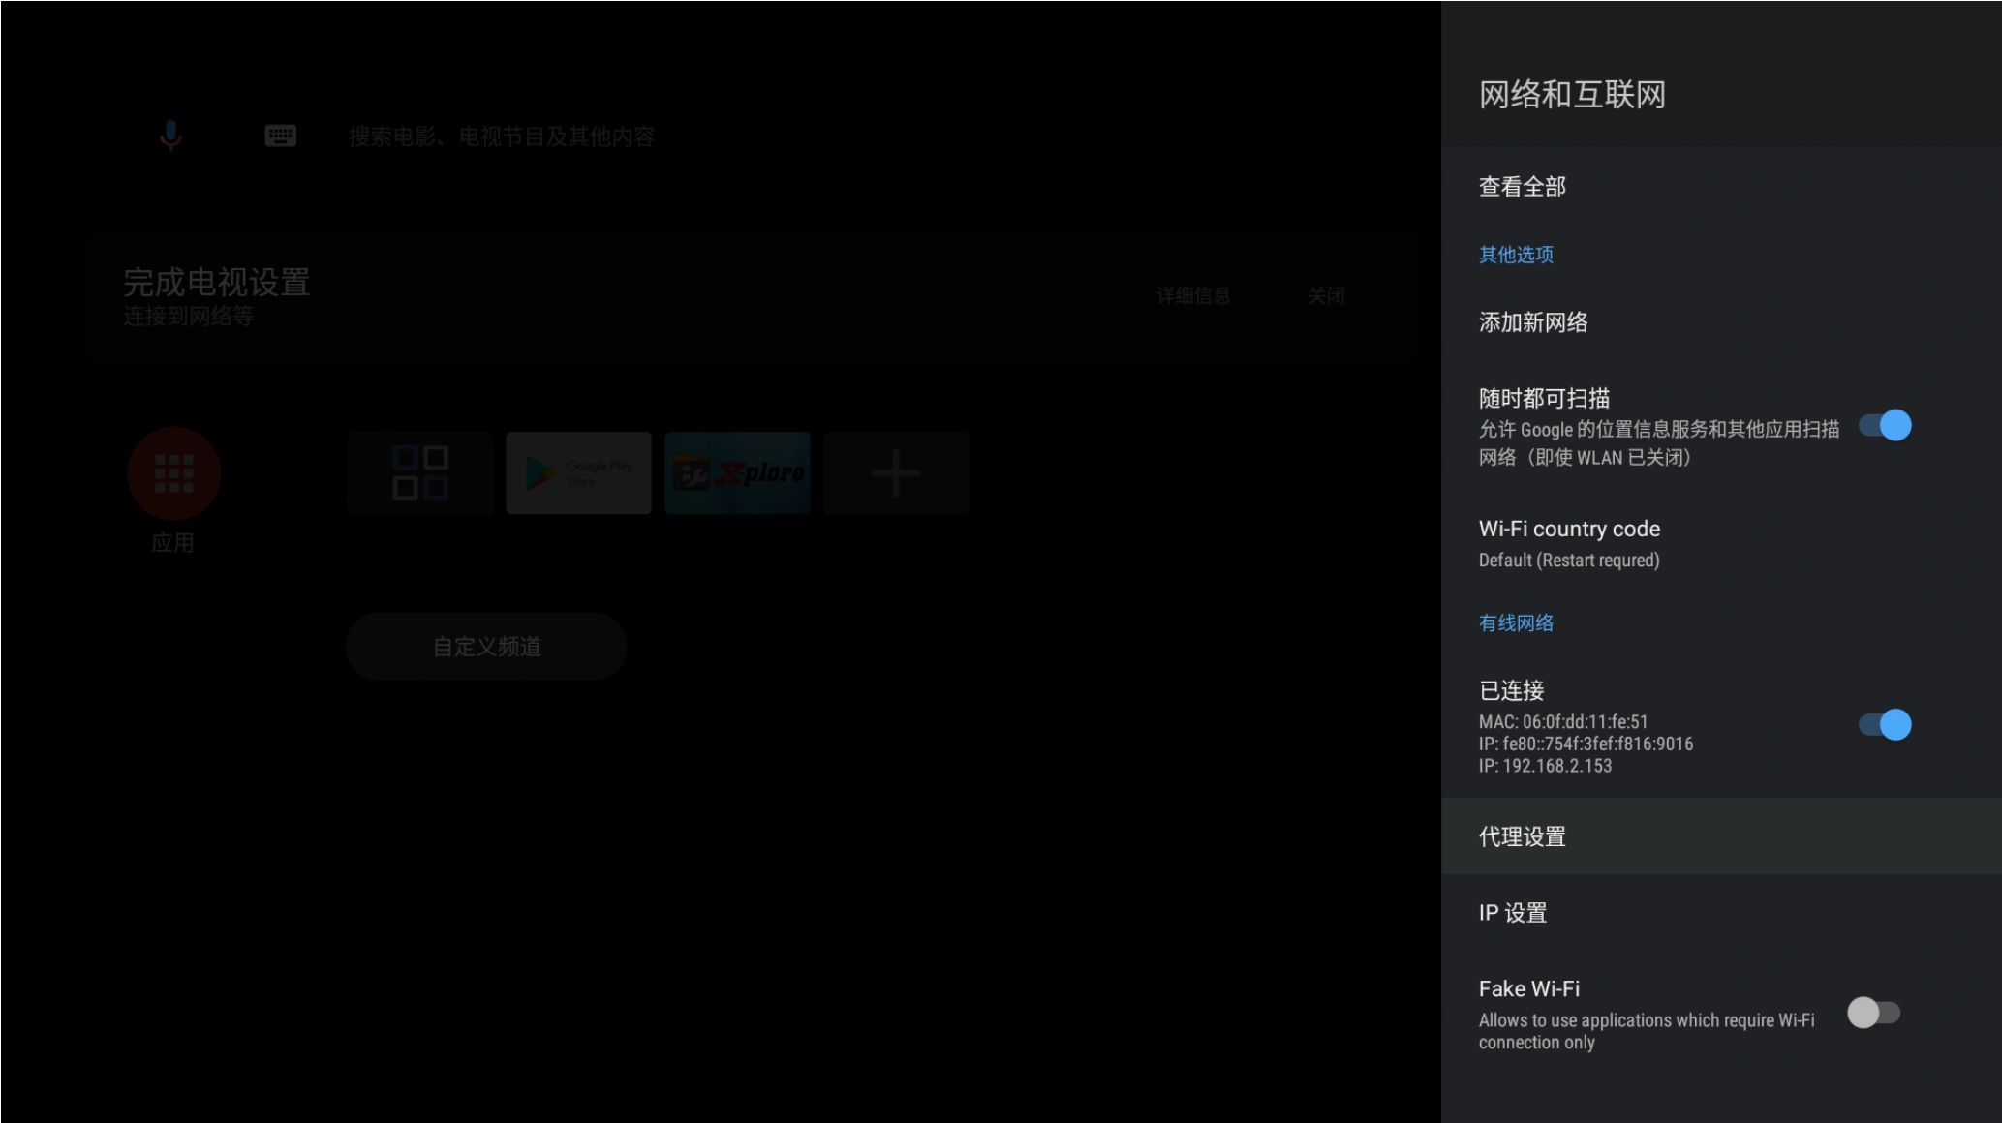2002x1123 pixels.
Task: Open the red Apps launcher icon
Action: pyautogui.click(x=174, y=473)
